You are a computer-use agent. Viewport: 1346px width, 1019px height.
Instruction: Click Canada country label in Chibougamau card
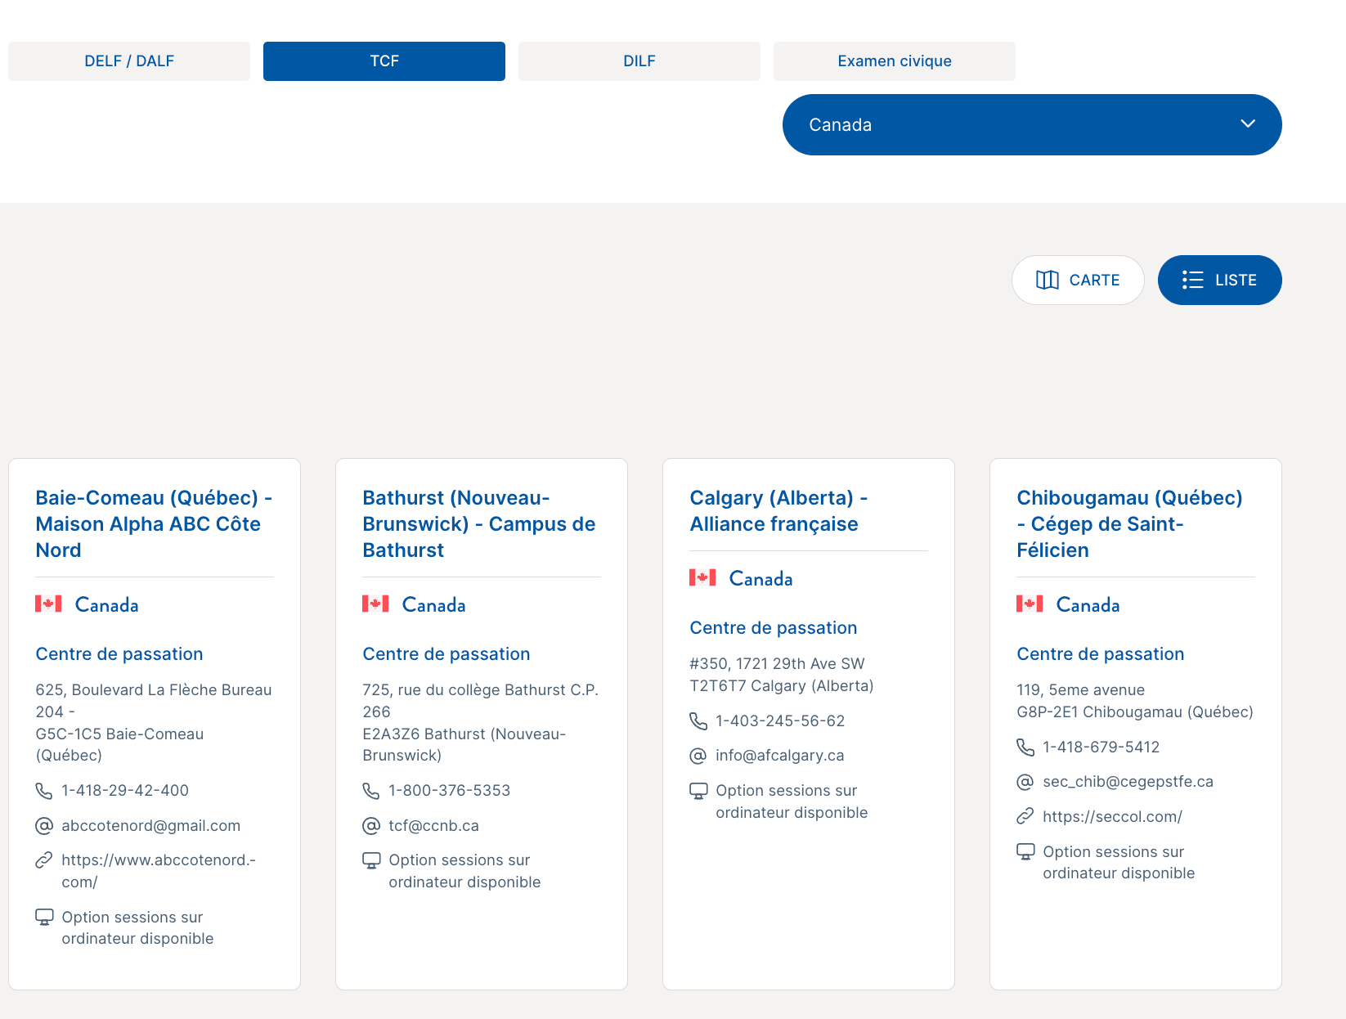coord(1088,605)
